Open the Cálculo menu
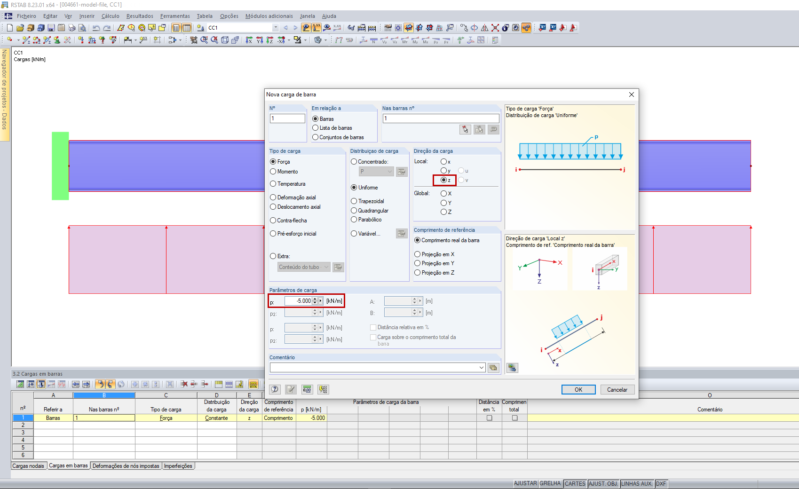Image resolution: width=799 pixels, height=489 pixels. click(x=111, y=16)
